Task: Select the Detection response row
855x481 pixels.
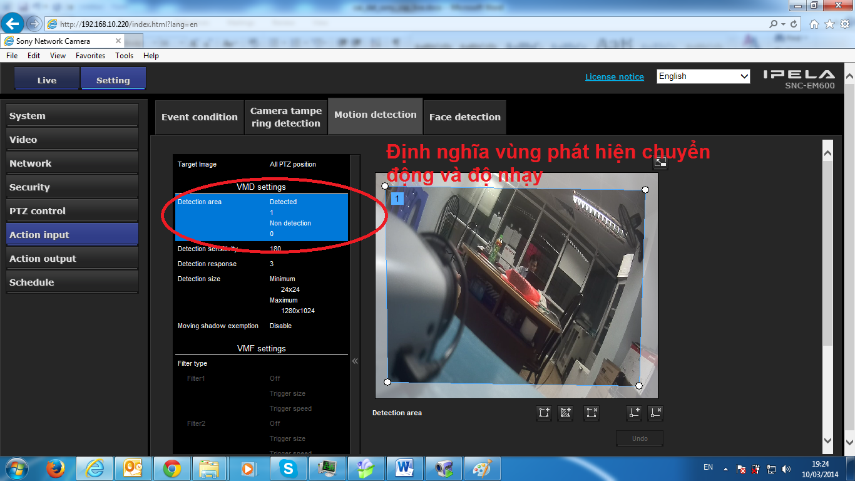Action: click(x=261, y=264)
